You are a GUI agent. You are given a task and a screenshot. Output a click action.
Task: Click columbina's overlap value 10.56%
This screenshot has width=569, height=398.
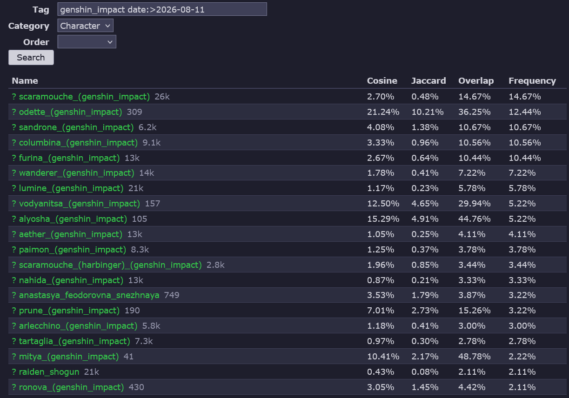[x=475, y=143]
